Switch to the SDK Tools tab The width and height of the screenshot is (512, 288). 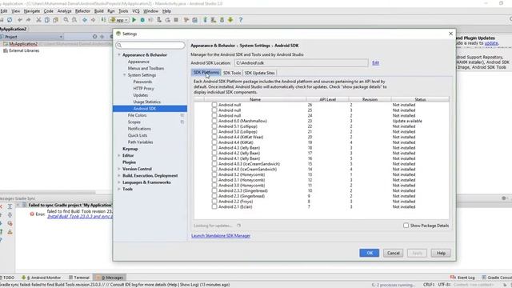coord(232,73)
